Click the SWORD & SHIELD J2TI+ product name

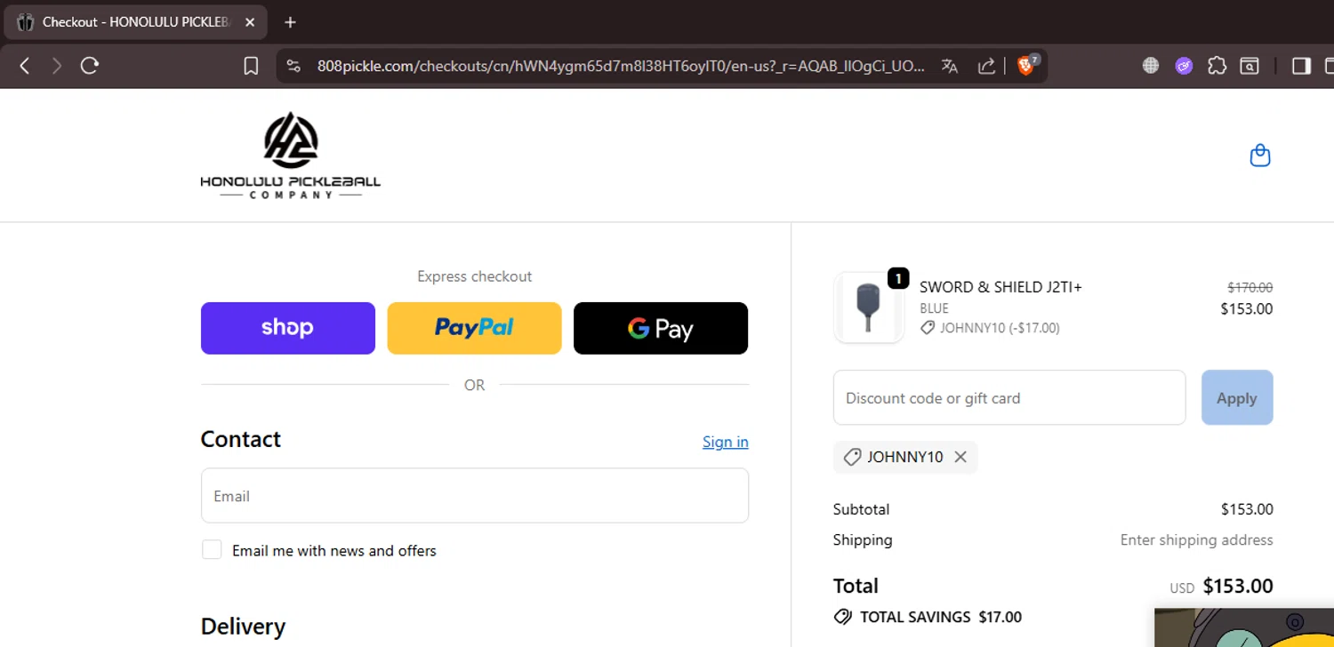[x=1000, y=287]
